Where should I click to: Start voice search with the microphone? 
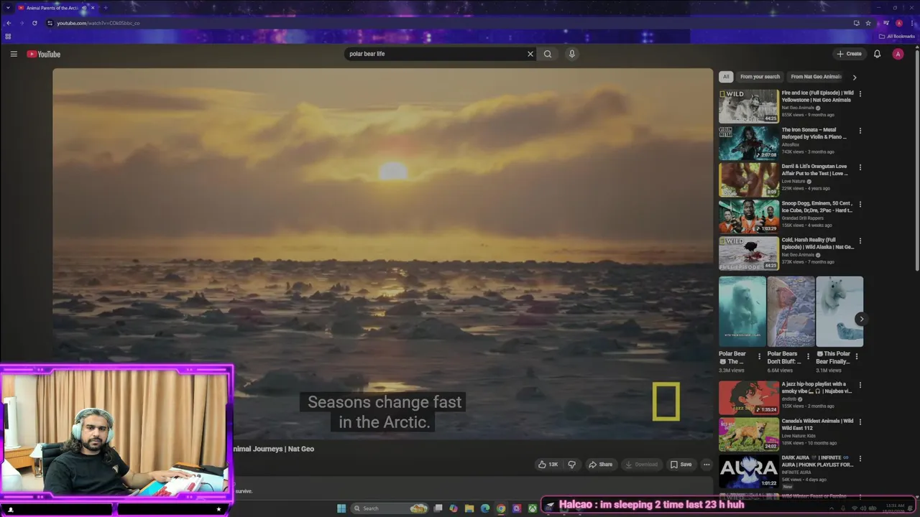click(572, 54)
